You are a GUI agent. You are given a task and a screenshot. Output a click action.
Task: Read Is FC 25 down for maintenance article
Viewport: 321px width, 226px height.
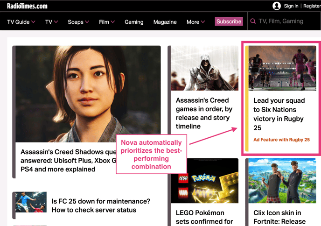tap(101, 205)
